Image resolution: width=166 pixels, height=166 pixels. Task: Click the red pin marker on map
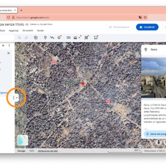(x=83, y=84)
